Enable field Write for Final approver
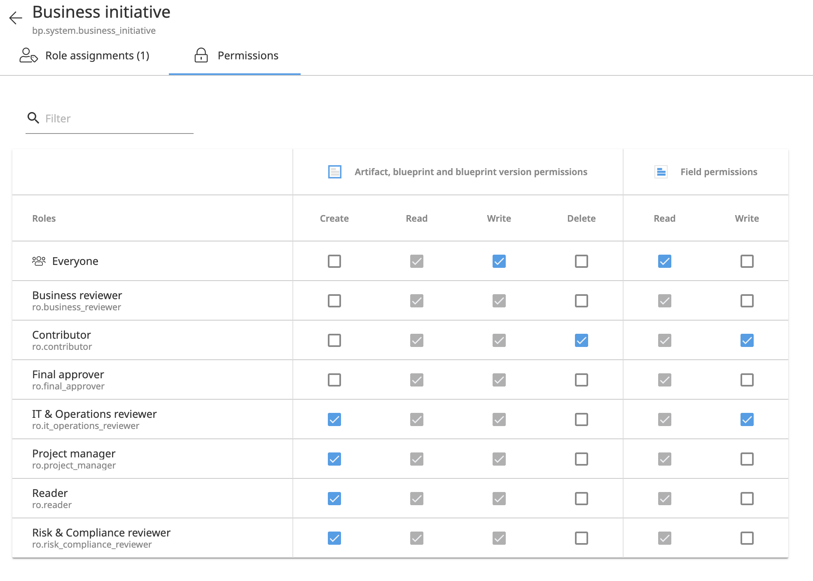The image size is (813, 581). pos(747,380)
